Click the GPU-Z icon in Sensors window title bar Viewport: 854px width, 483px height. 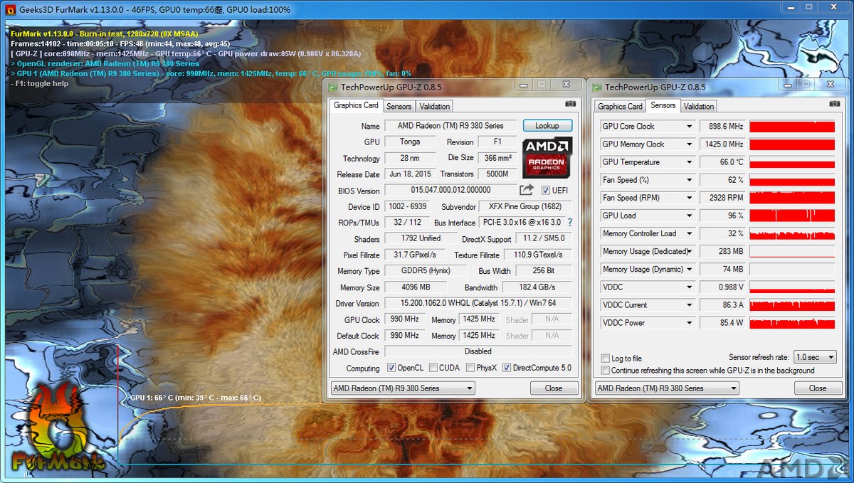tap(596, 87)
